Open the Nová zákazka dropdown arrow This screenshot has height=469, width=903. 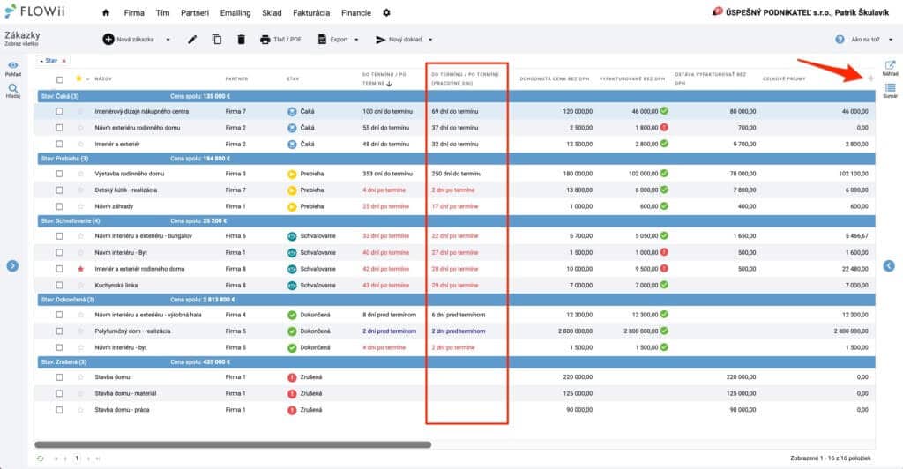click(168, 40)
